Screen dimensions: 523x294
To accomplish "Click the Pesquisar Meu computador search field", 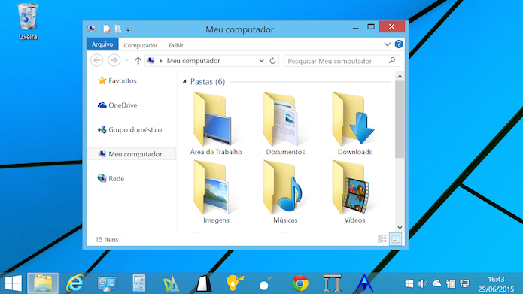I will [x=342, y=61].
